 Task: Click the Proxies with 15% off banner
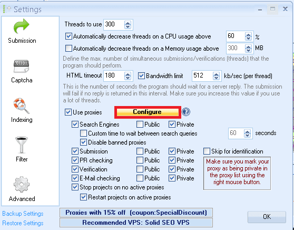136,213
